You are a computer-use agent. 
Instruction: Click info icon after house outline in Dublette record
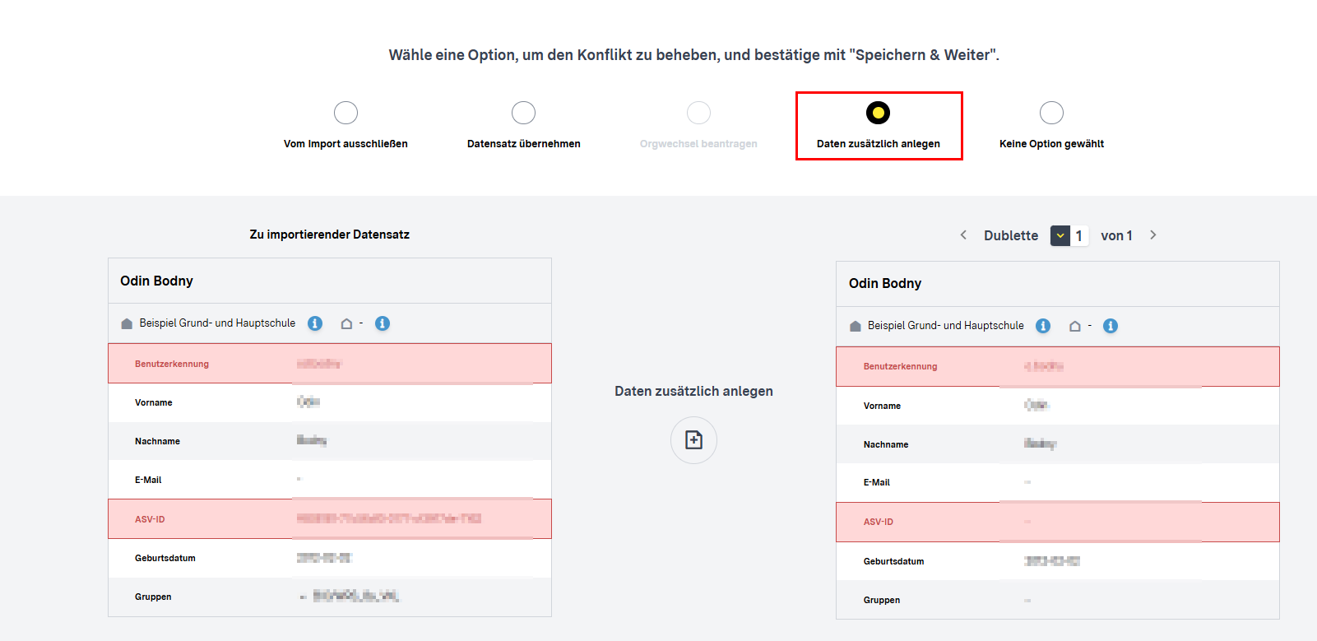(x=1111, y=326)
